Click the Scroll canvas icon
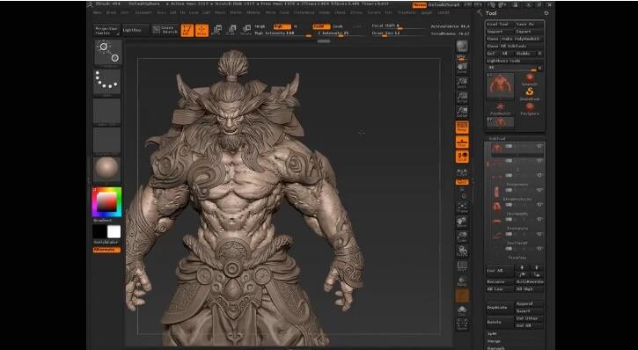Screen dimensions: 638x350 462,69
